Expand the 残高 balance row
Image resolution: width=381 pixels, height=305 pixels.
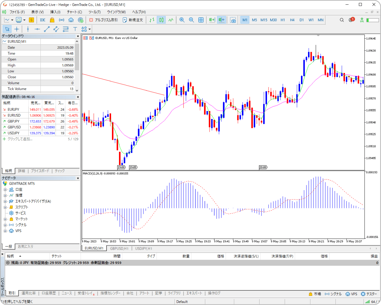pos(8,263)
